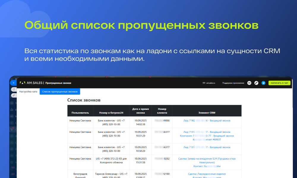The image size is (297, 178).
Task: Open Telegram support icon
Action: pyautogui.click(x=263, y=83)
